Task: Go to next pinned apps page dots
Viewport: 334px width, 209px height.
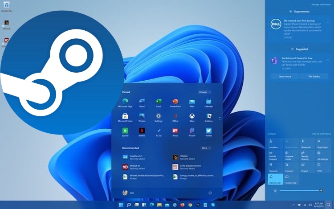Action: (x=220, y=118)
